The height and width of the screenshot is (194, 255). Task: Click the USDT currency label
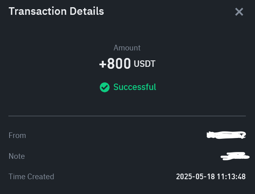[x=144, y=64]
